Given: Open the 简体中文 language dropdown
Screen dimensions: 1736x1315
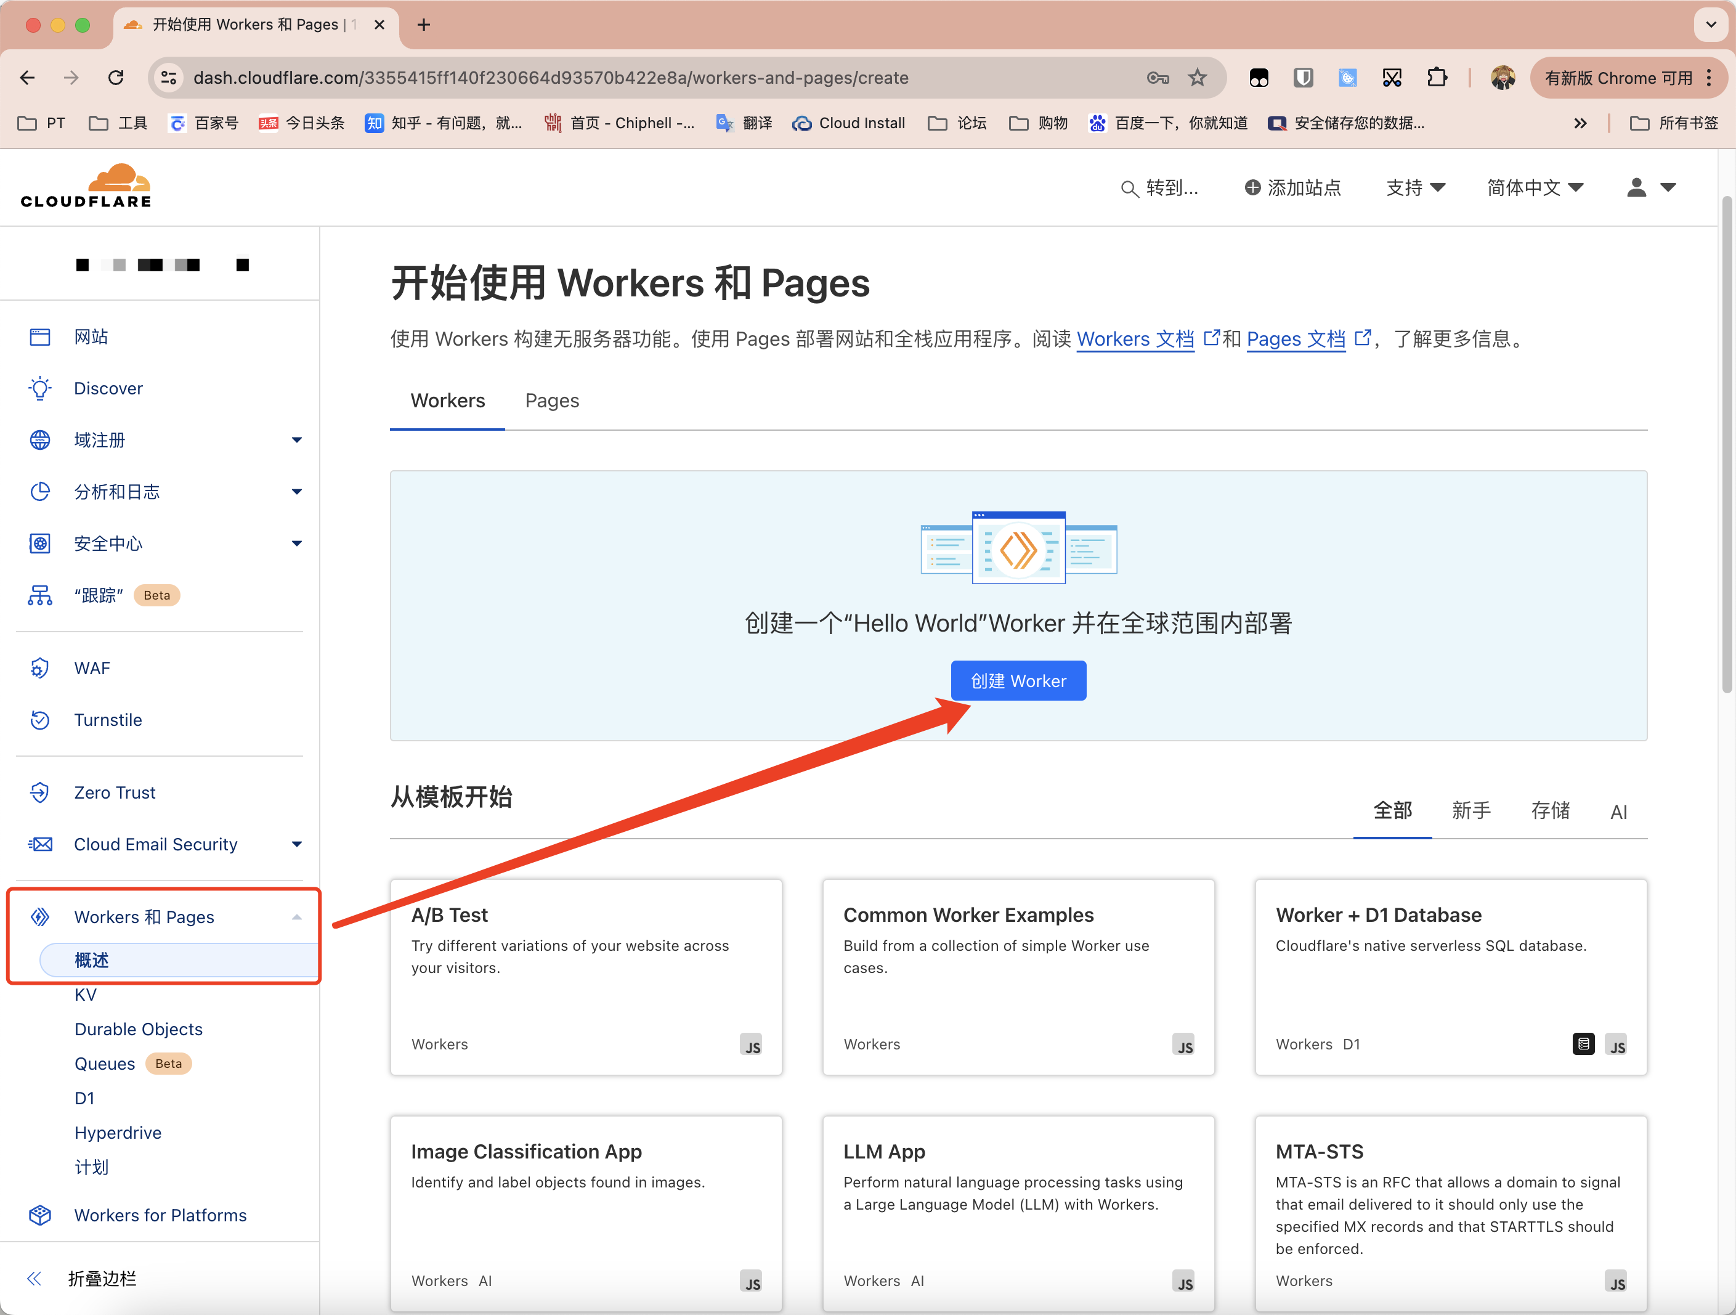Looking at the screenshot, I should pyautogui.click(x=1535, y=187).
